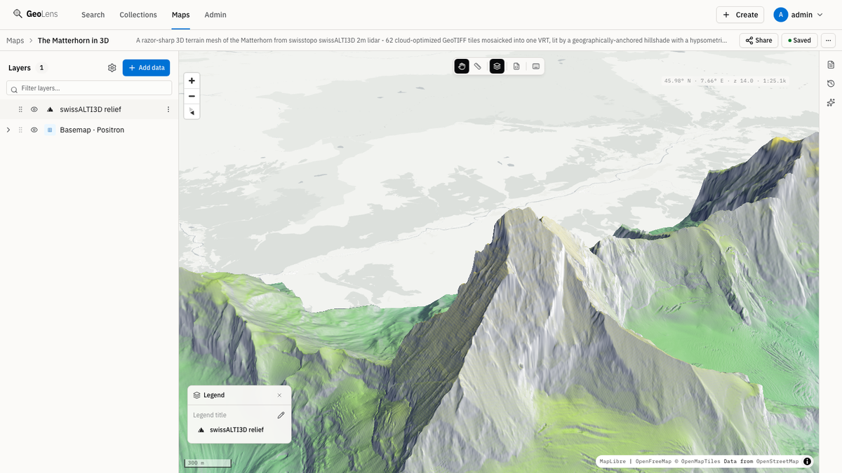Click the admin avatar

(x=780, y=15)
